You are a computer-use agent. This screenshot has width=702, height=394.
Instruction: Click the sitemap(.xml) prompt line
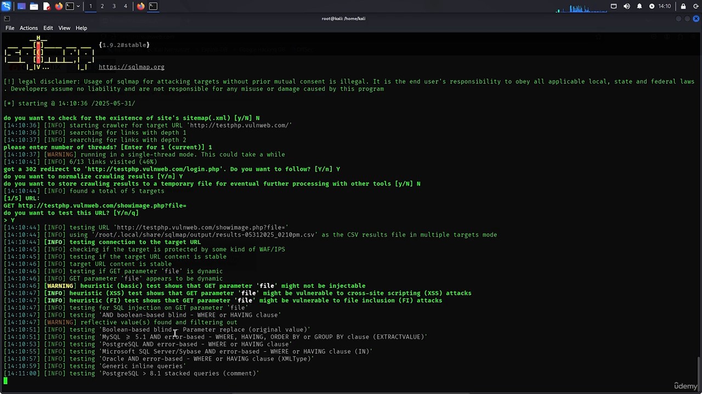point(132,118)
